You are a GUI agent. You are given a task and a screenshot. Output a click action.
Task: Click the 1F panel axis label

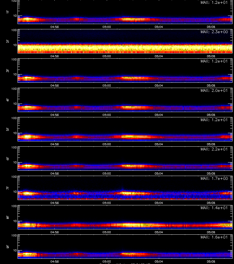click(x=8, y=12)
